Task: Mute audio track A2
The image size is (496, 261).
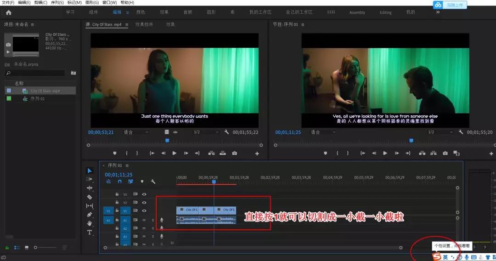Action: tap(144, 228)
